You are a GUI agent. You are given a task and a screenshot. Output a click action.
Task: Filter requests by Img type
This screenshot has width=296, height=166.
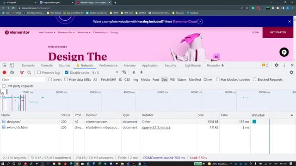135,80
